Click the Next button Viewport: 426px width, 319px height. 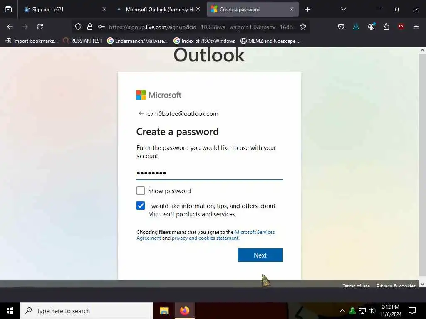coord(260,255)
